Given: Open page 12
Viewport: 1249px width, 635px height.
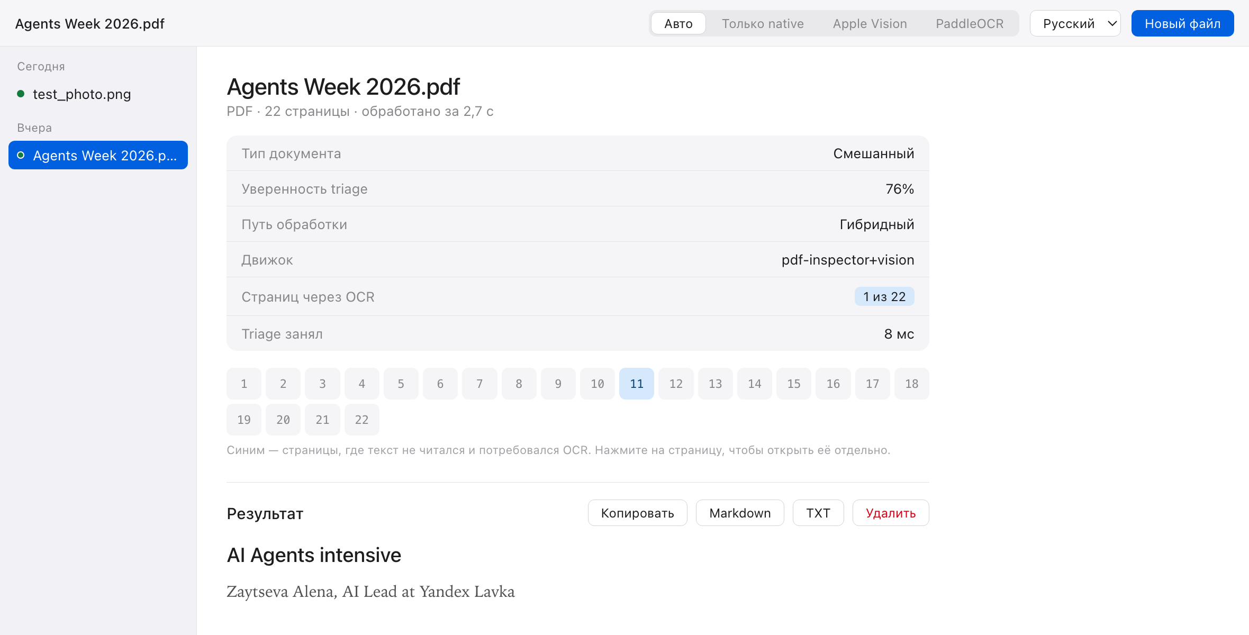Looking at the screenshot, I should [x=676, y=384].
